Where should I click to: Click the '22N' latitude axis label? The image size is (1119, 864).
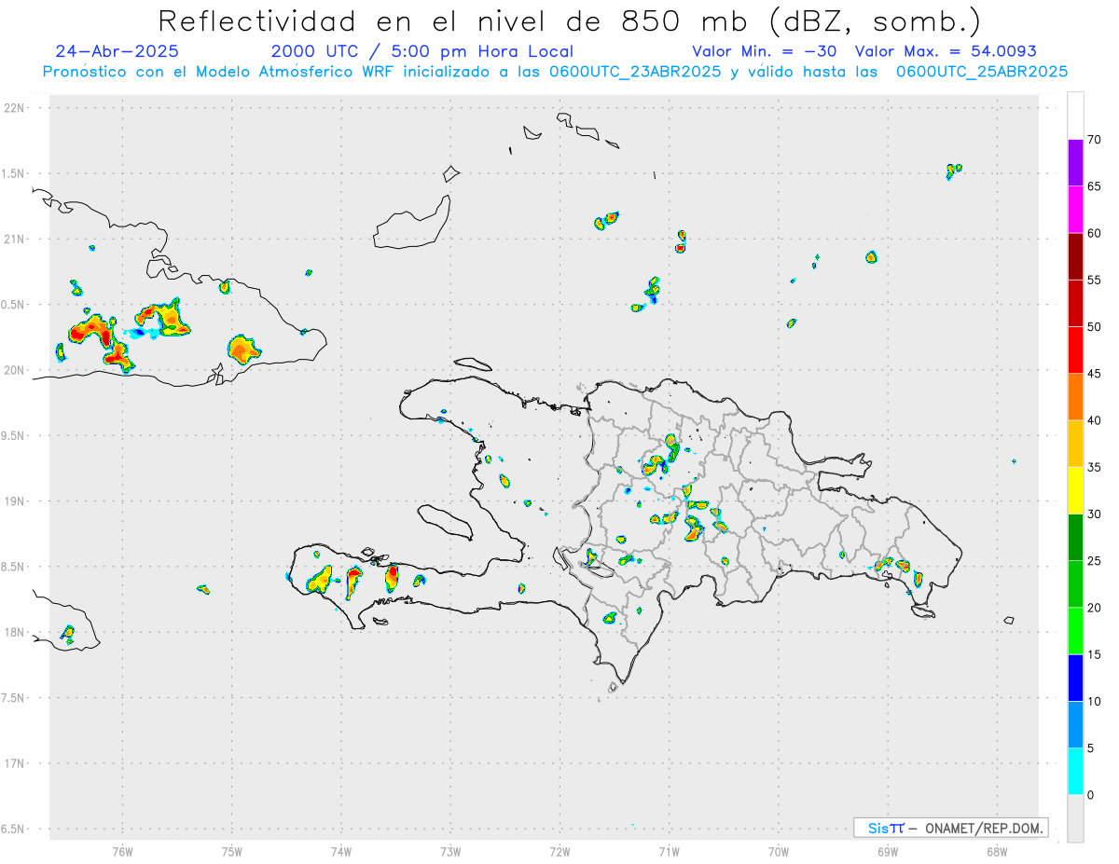pyautogui.click(x=16, y=107)
